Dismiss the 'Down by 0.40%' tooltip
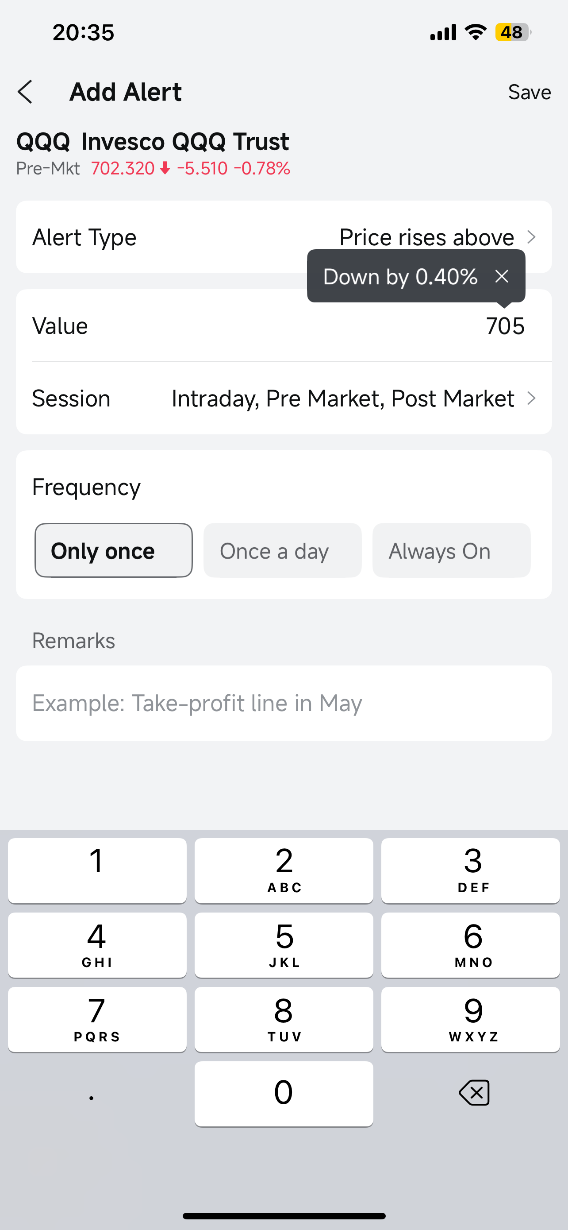The image size is (568, 1230). 501,276
